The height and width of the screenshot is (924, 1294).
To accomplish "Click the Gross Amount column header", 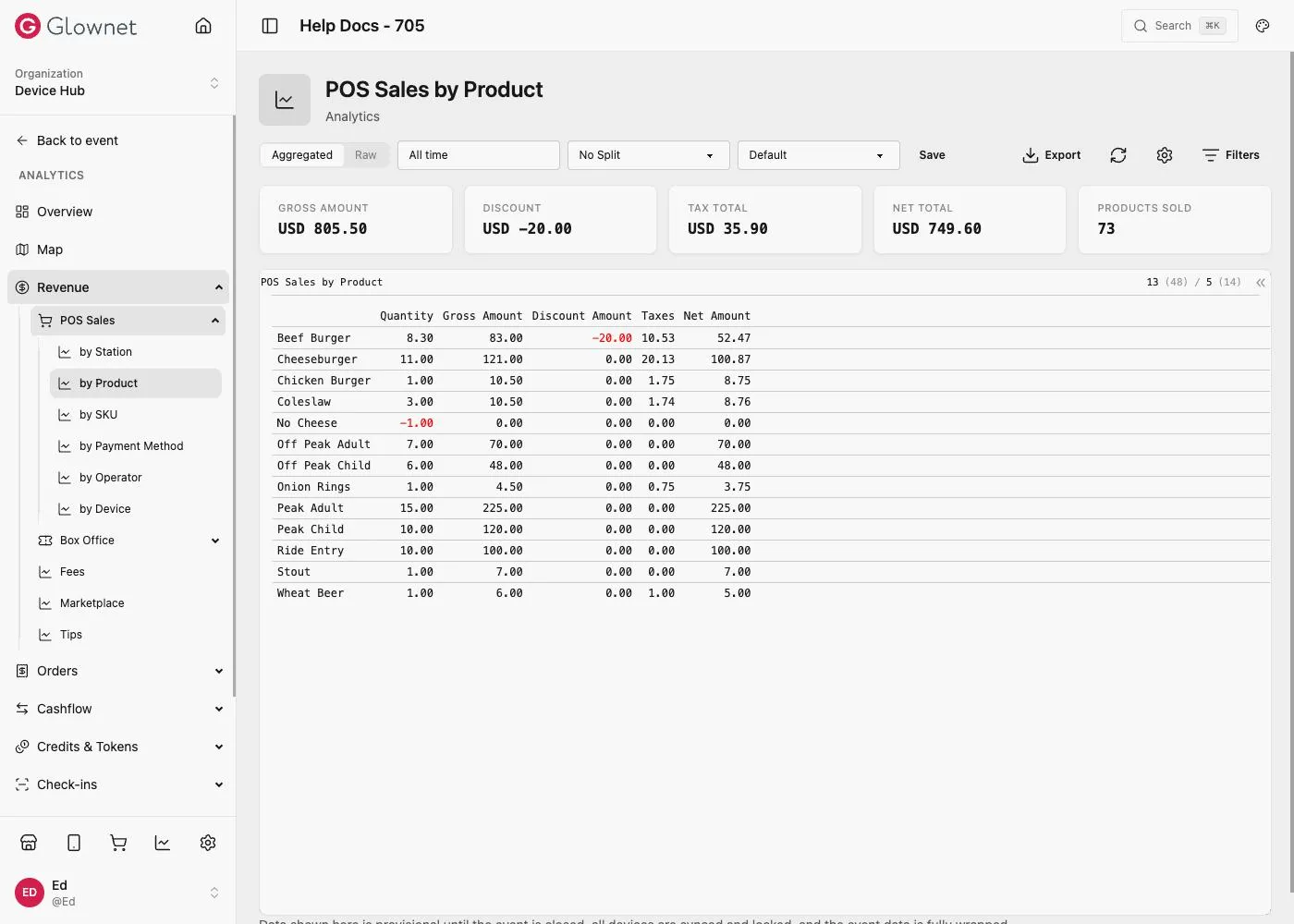I will (x=482, y=316).
